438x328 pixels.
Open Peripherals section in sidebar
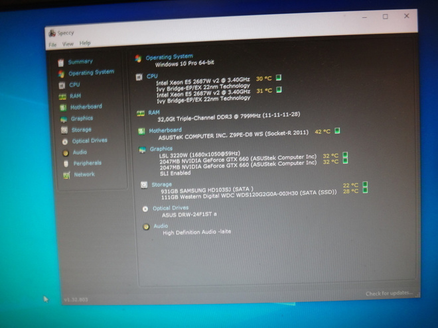(x=88, y=163)
